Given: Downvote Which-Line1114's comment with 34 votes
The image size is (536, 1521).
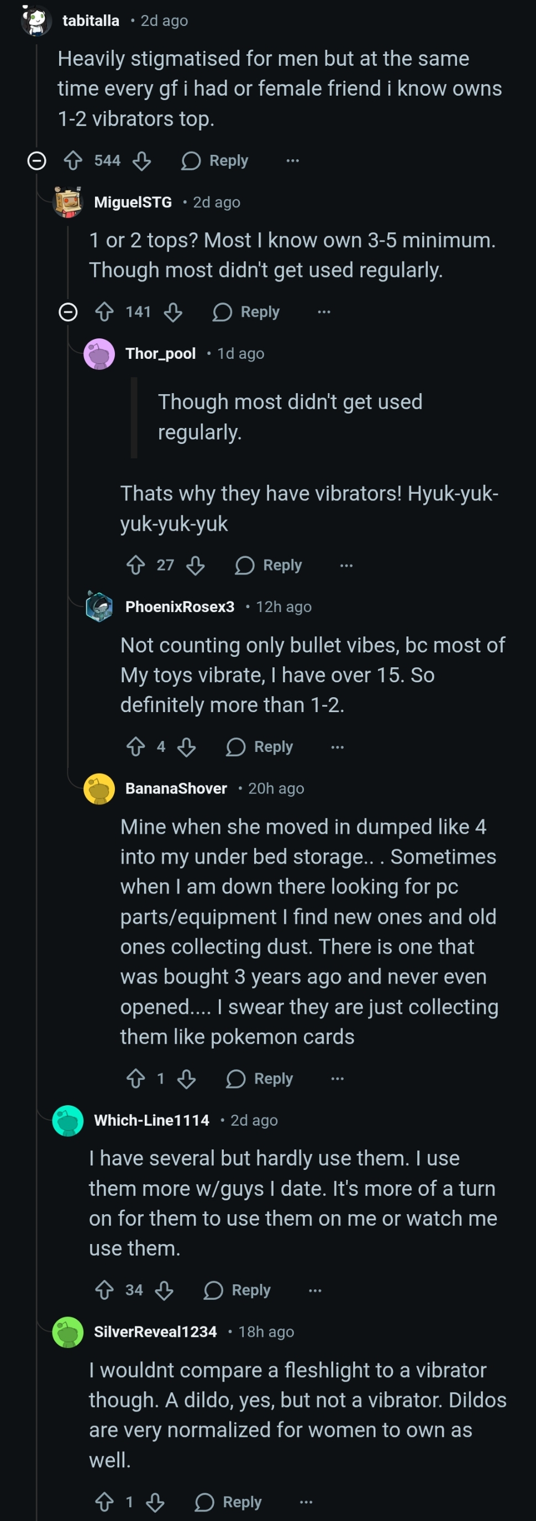Looking at the screenshot, I should pos(164,1290).
